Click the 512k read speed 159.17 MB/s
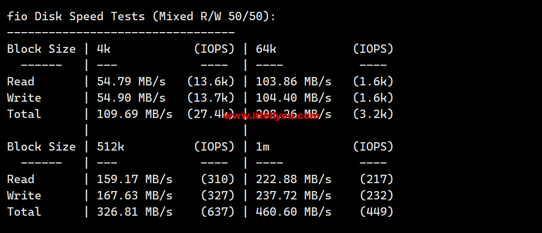The height and width of the screenshot is (233, 542). pyautogui.click(x=134, y=179)
